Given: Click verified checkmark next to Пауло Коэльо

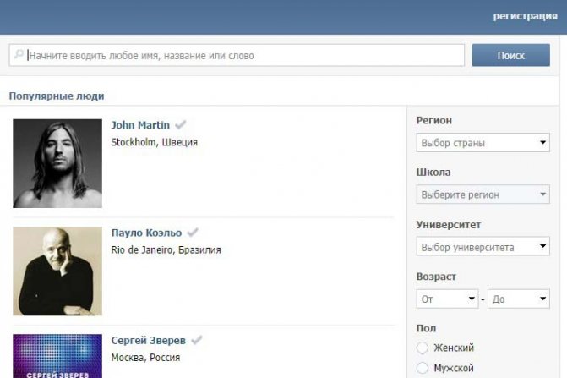Looking at the screenshot, I should 193,232.
